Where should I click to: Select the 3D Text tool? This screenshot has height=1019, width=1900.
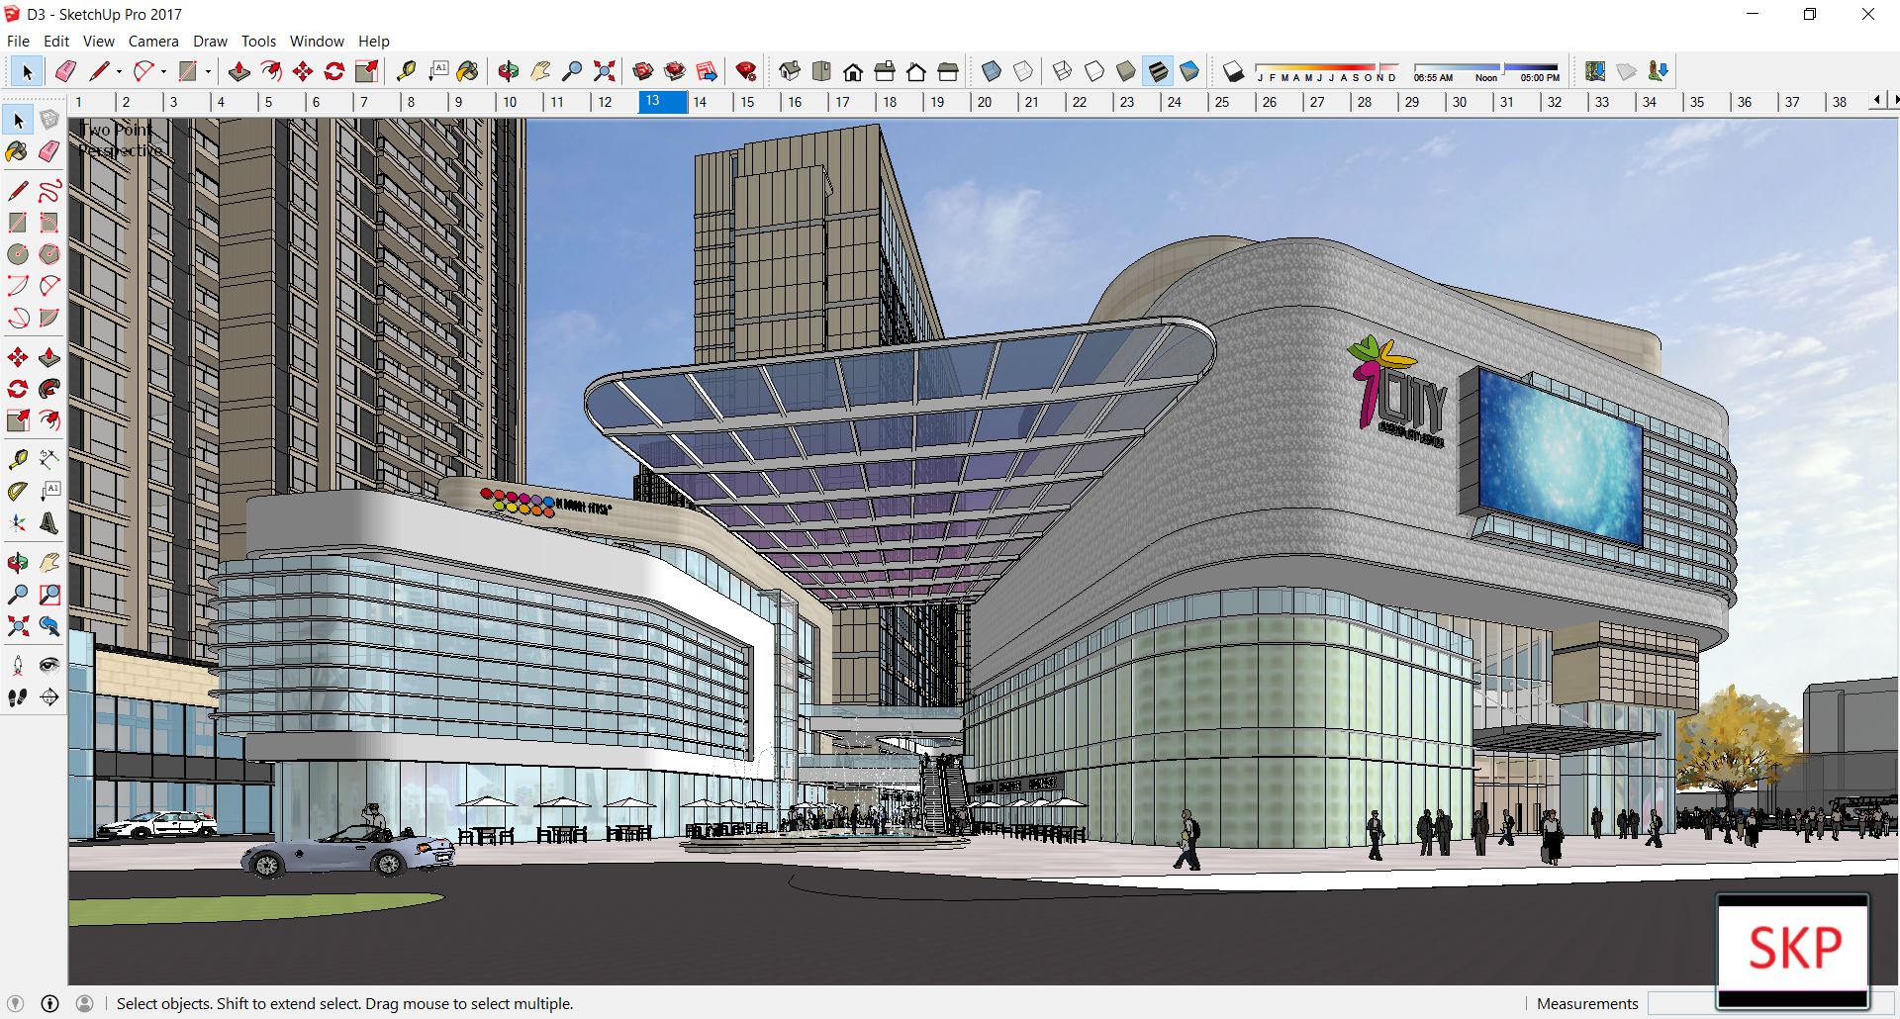pyautogui.click(x=49, y=523)
